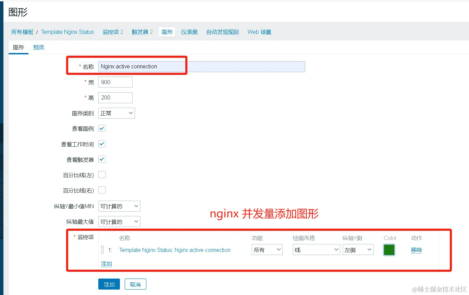Screen dimensions: 469x295
Task: Switch to the 触发器 tab
Action: (x=142, y=32)
